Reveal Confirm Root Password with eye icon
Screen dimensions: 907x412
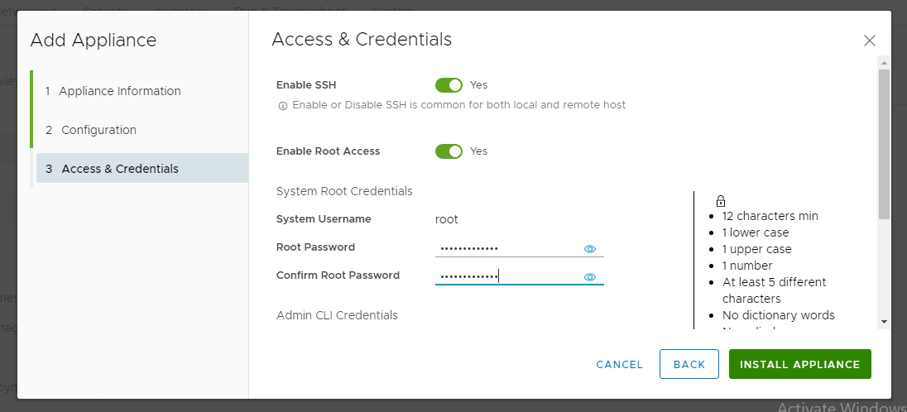coord(589,277)
